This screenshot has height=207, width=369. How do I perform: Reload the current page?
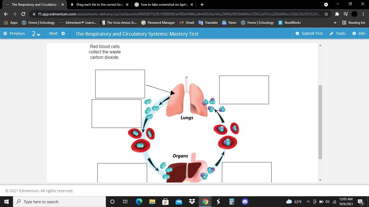click(23, 14)
